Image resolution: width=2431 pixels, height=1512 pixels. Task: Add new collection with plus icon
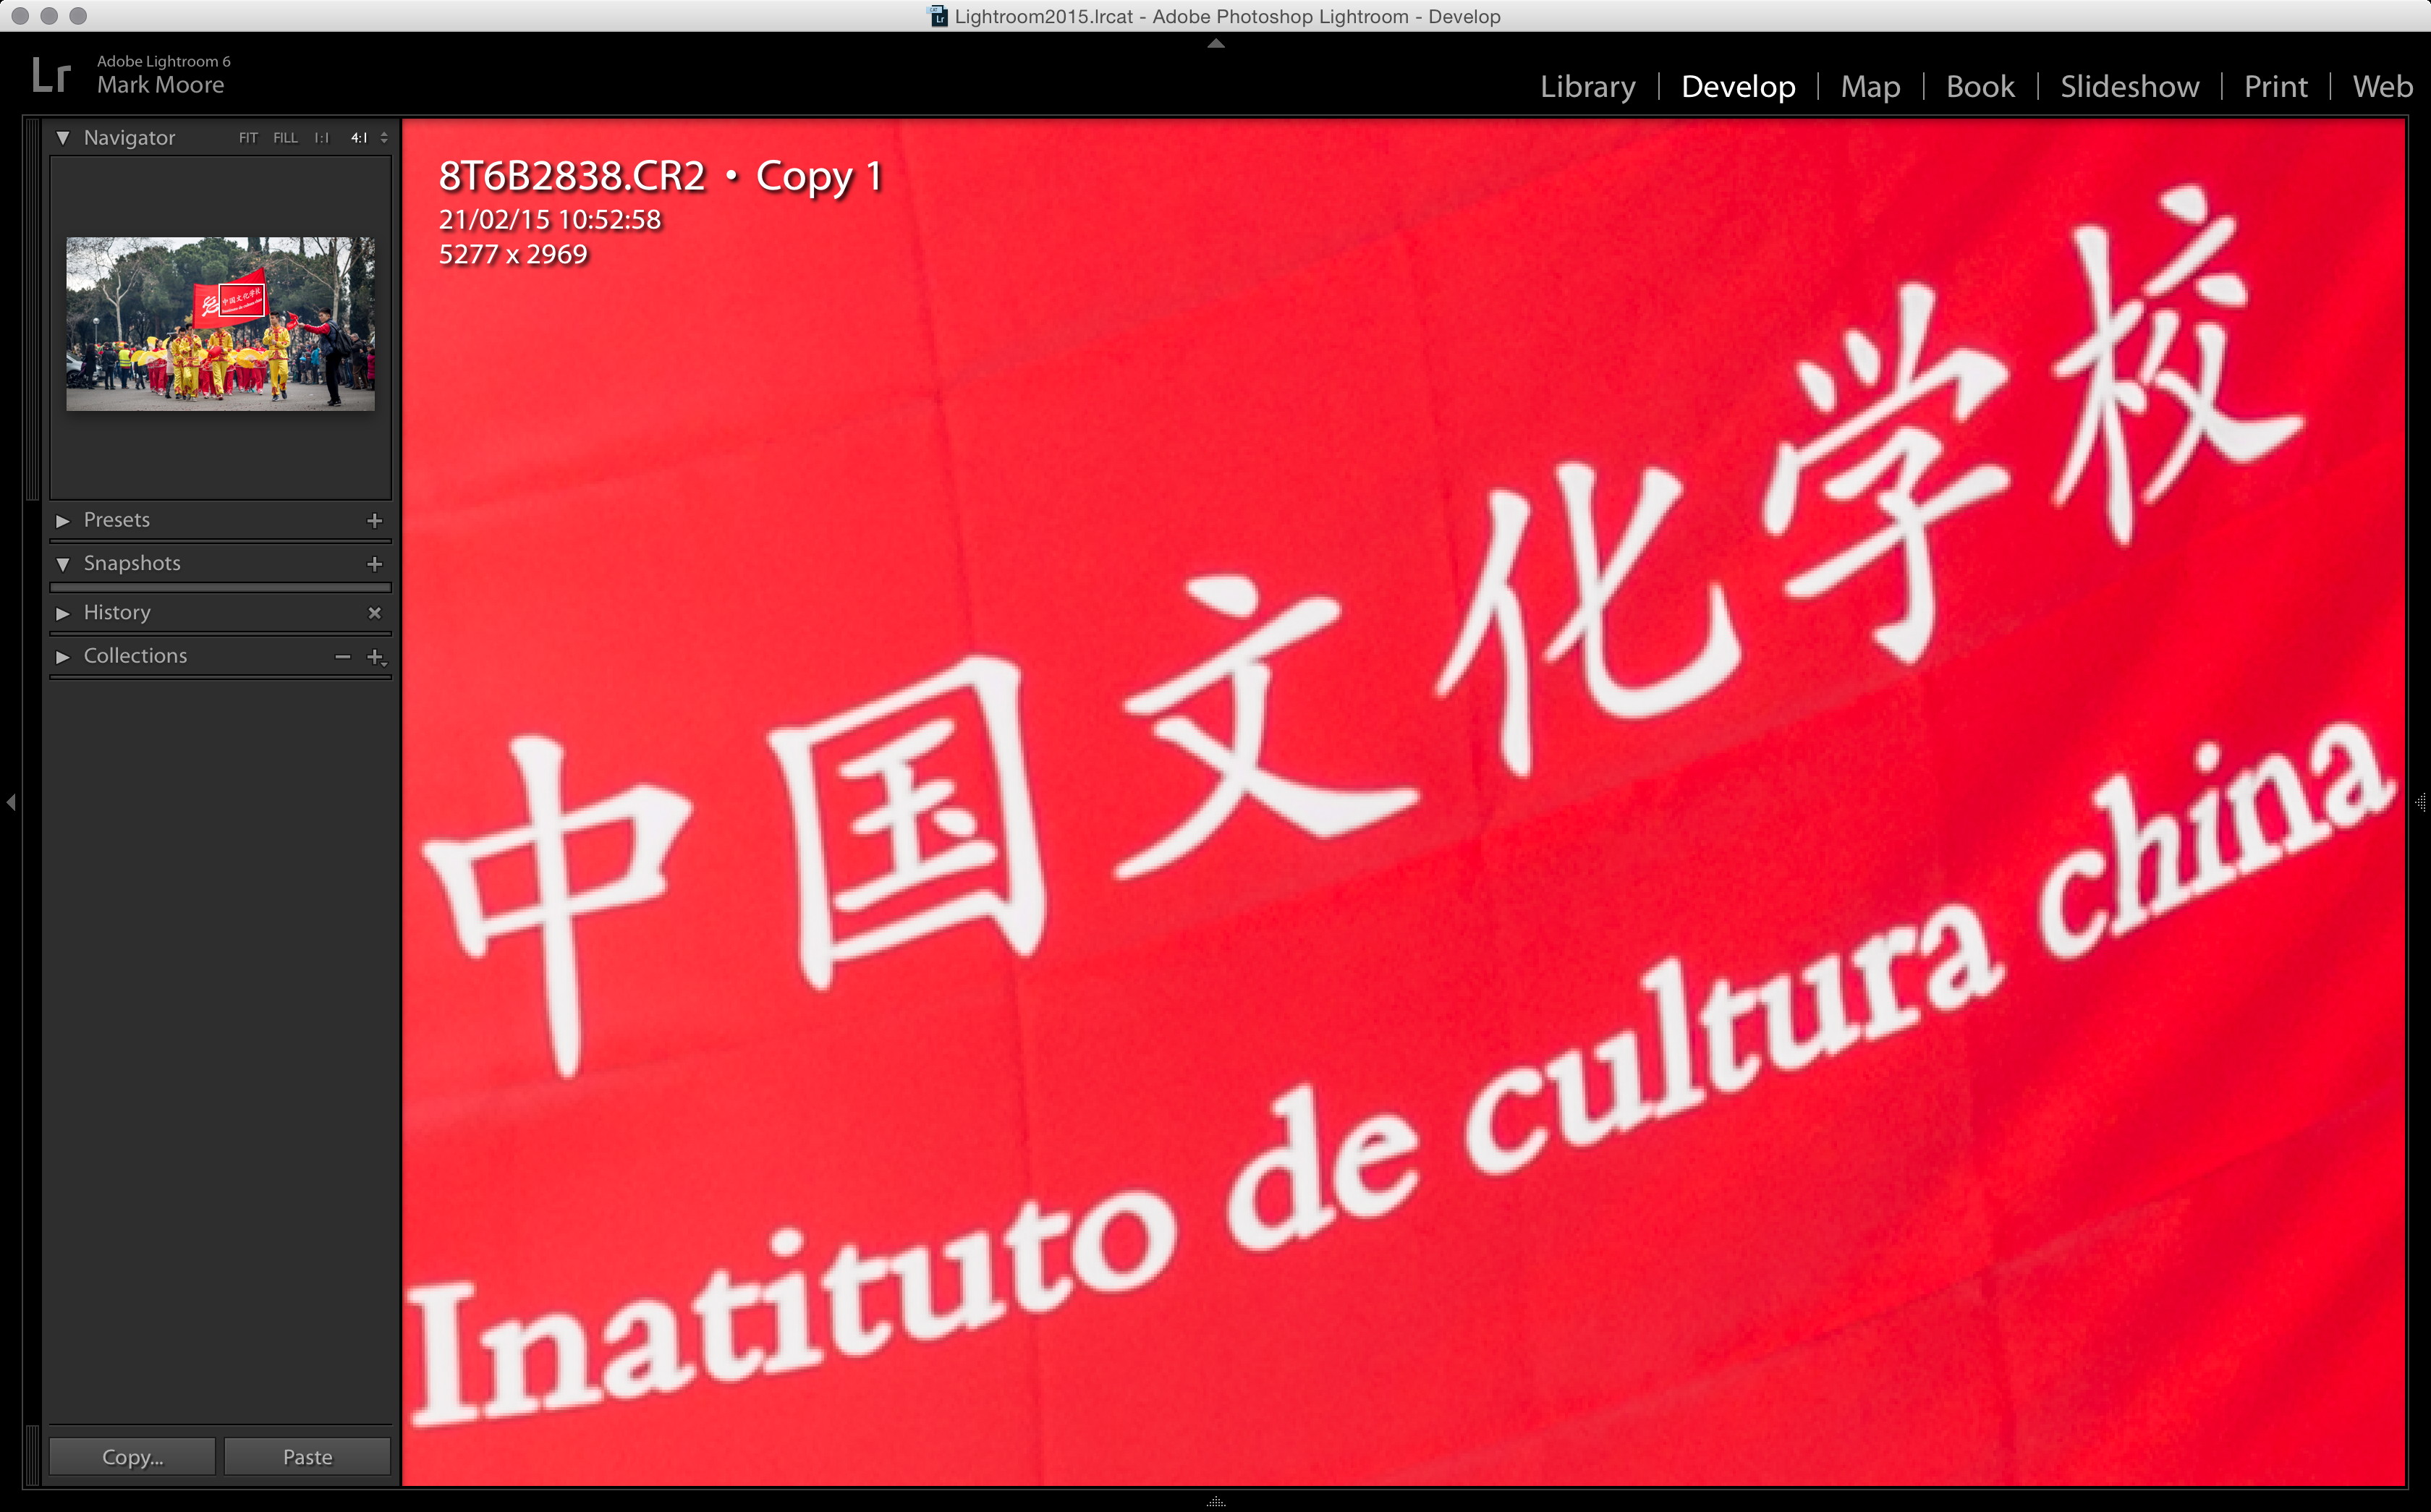pos(375,657)
